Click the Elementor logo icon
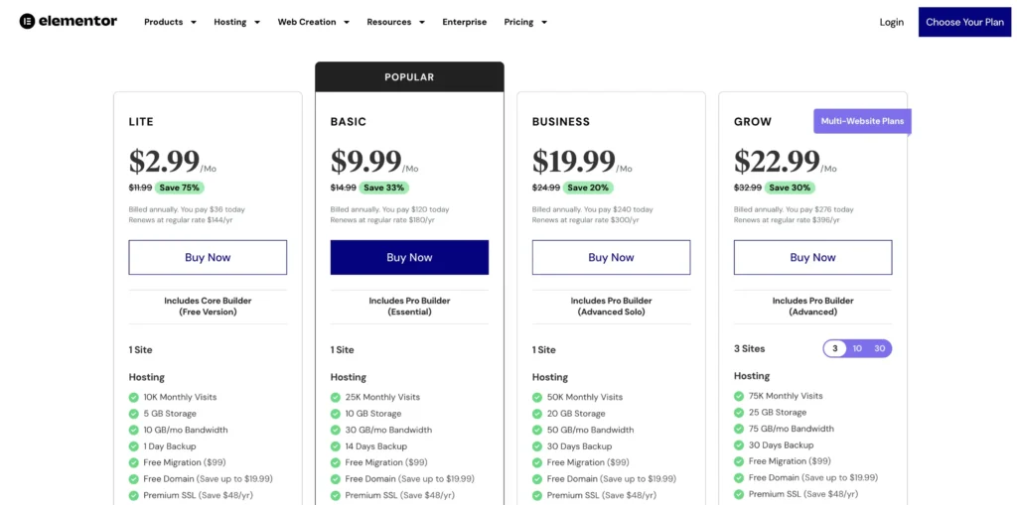Image resolution: width=1017 pixels, height=505 pixels. 28,21
